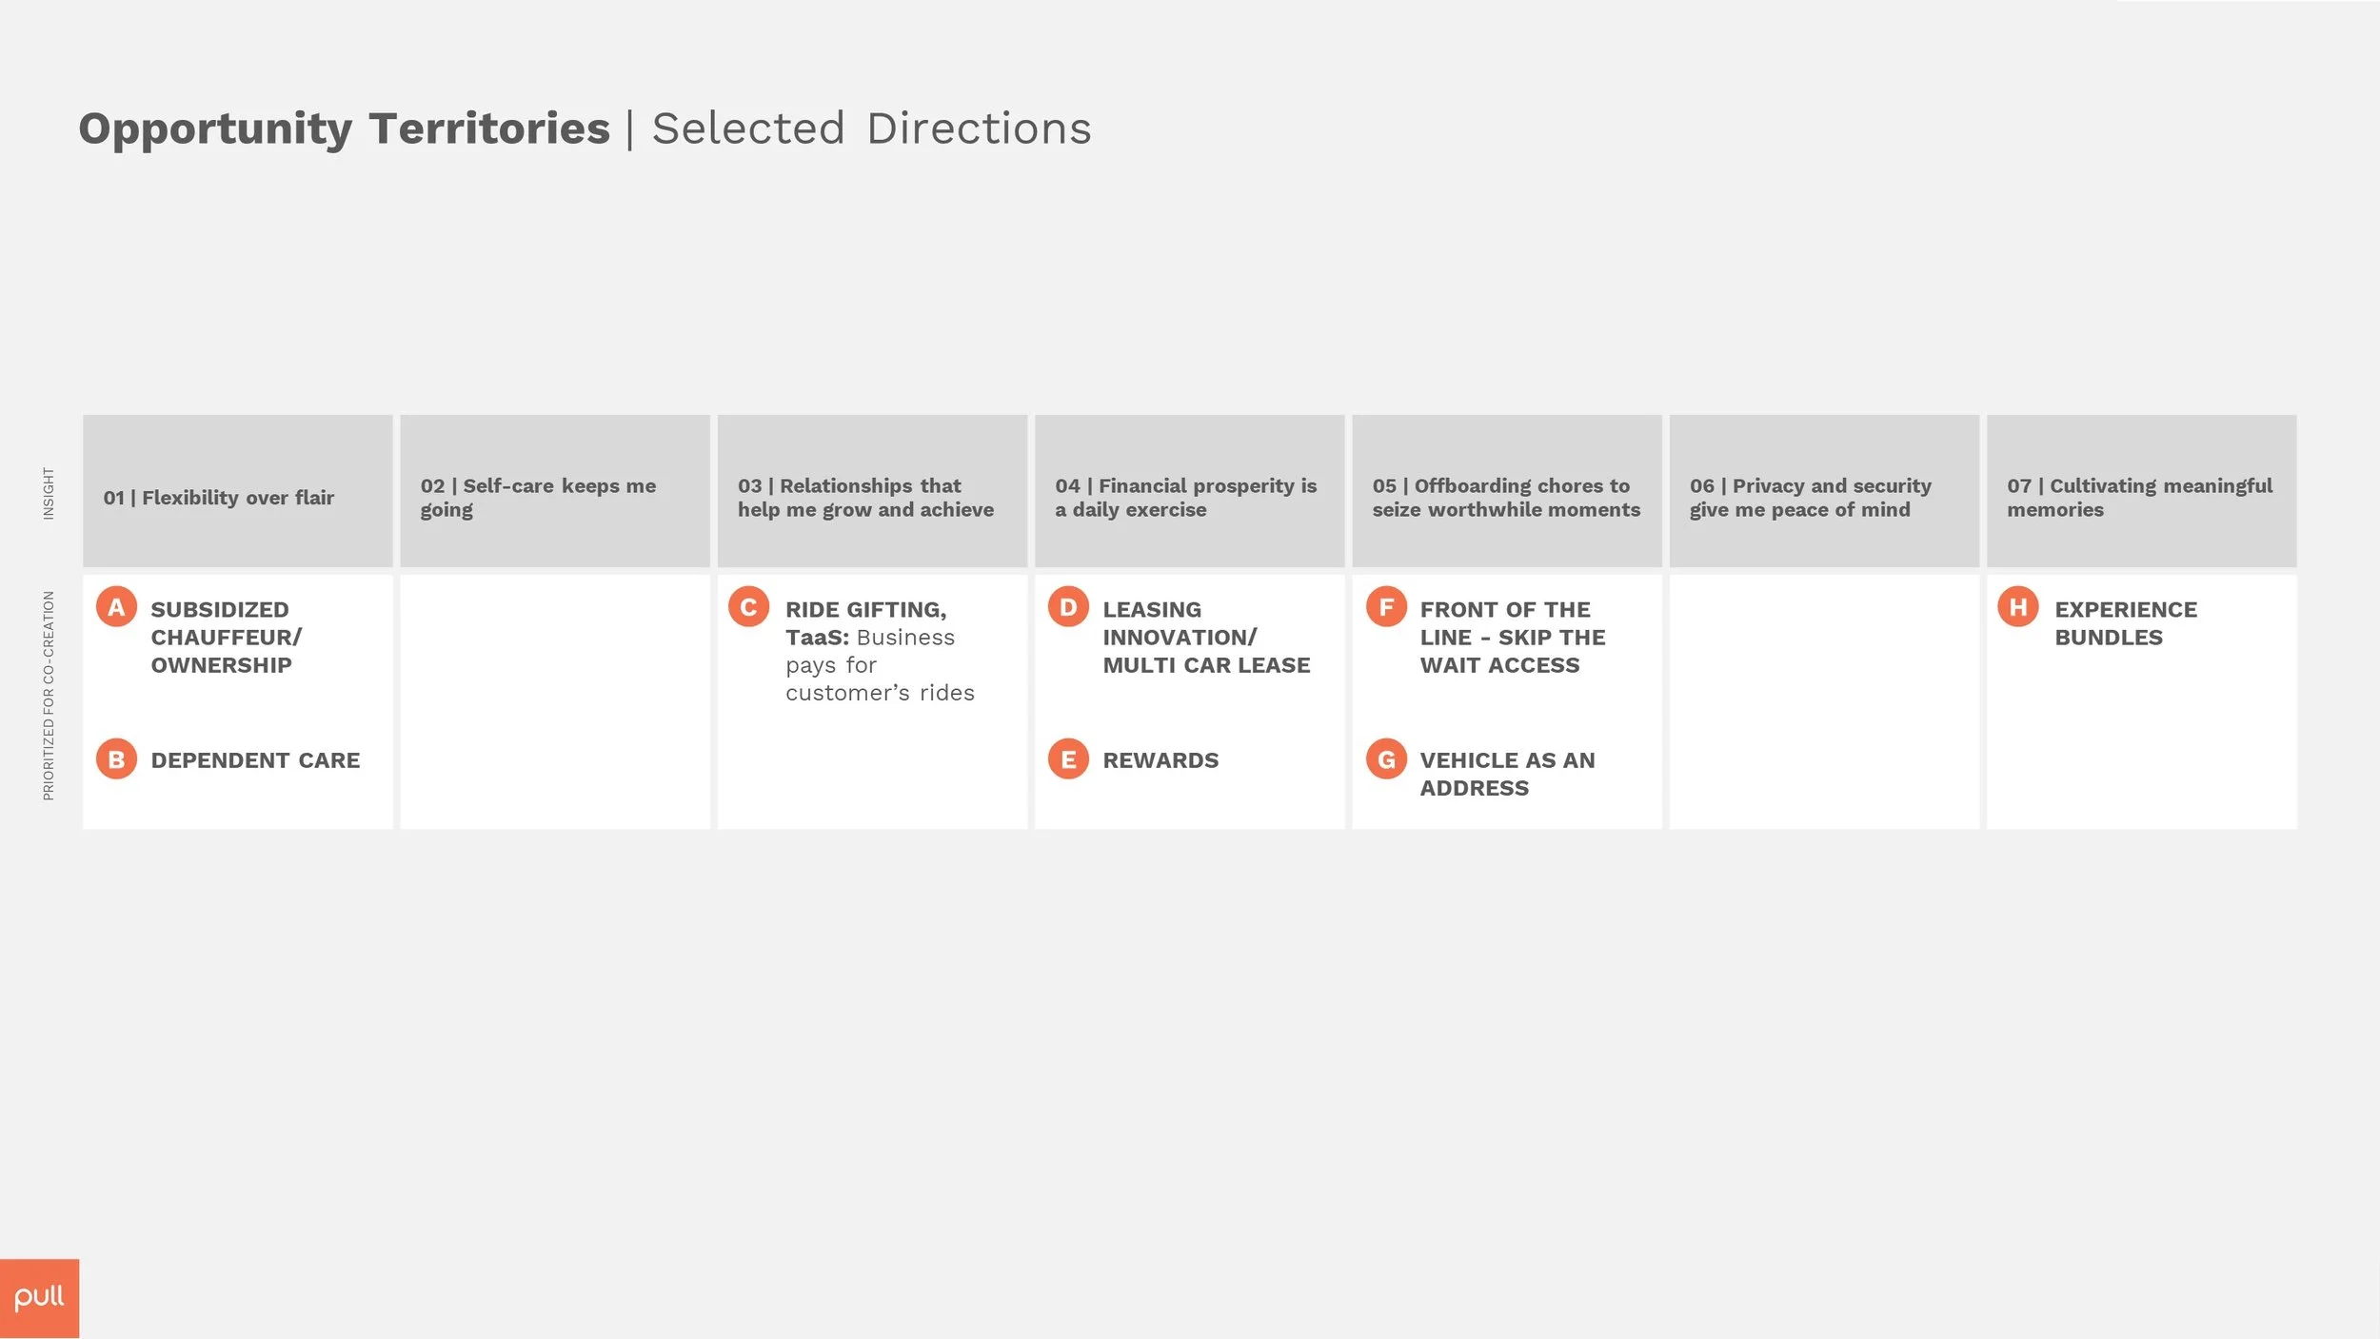Click the '04 | Financial prosperity' header cell
Viewport: 2380px width, 1339px height.
1190,491
